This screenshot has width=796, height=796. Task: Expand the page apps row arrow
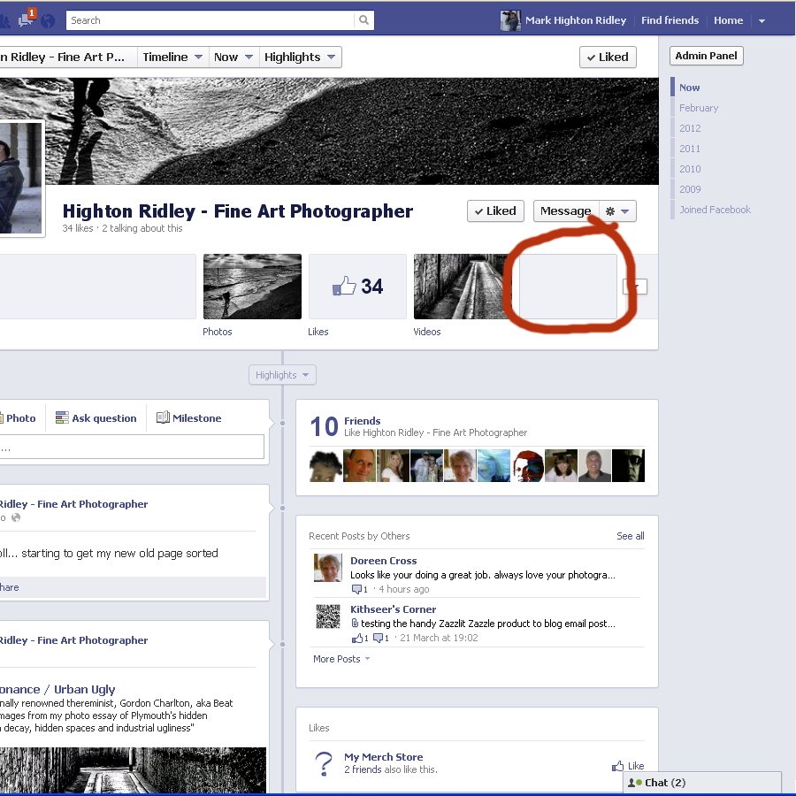pos(635,287)
